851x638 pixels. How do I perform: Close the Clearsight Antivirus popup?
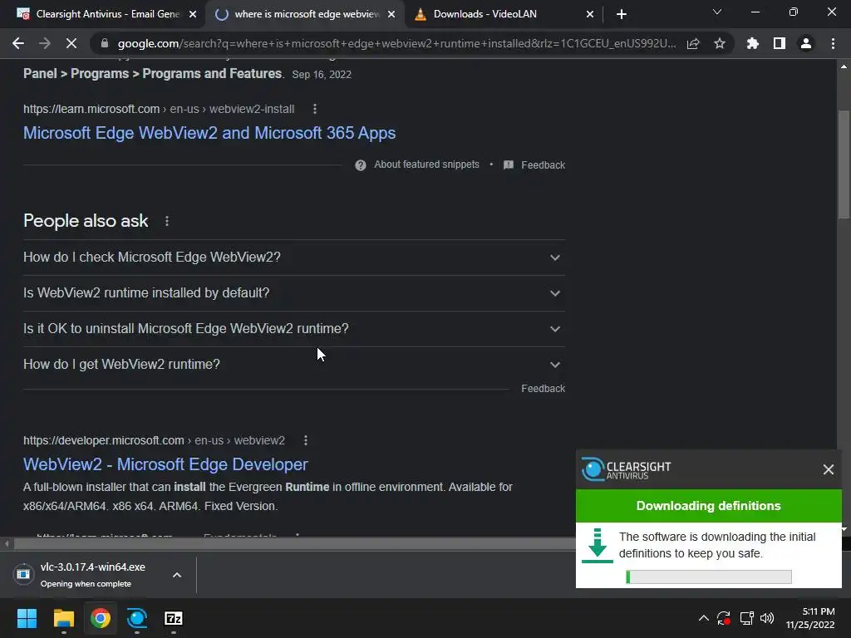click(x=829, y=469)
